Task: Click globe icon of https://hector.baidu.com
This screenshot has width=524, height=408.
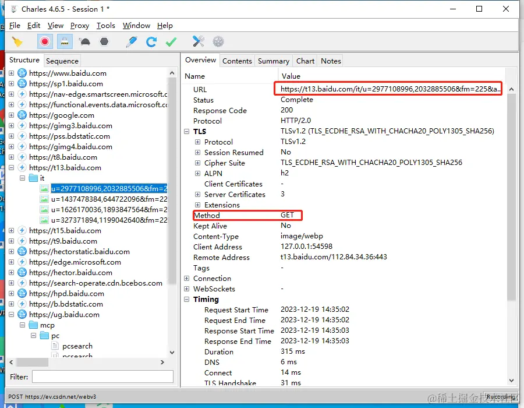Action: [22, 273]
